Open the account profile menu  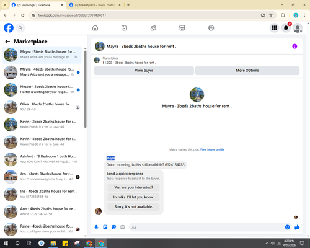[298, 28]
